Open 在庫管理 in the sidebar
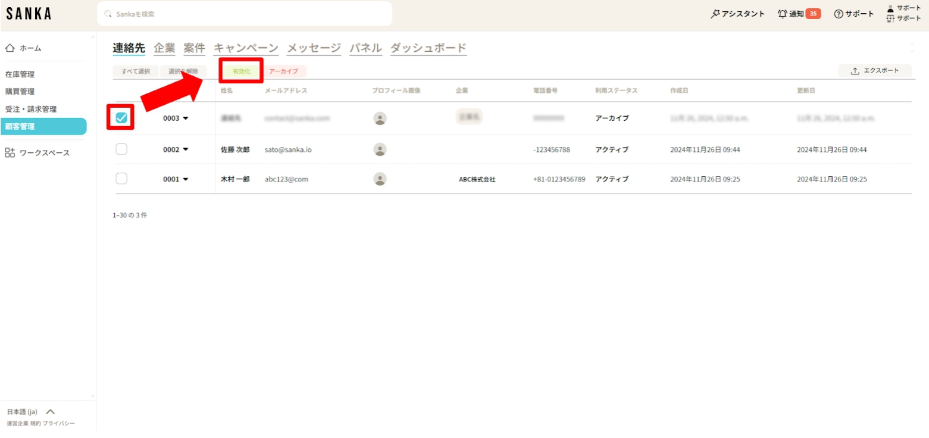929x438 pixels. (x=20, y=74)
